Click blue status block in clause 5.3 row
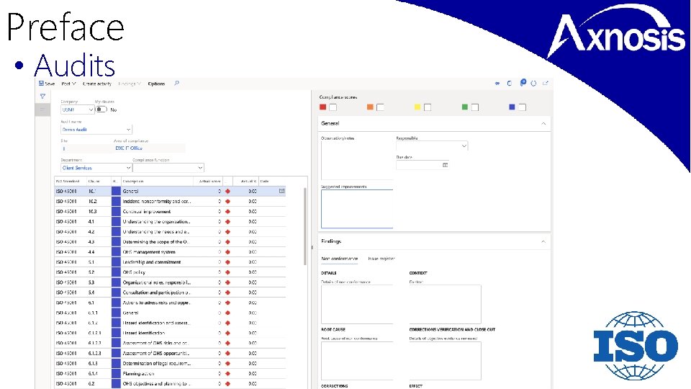Viewport: 691px width, 389px height. tap(116, 282)
